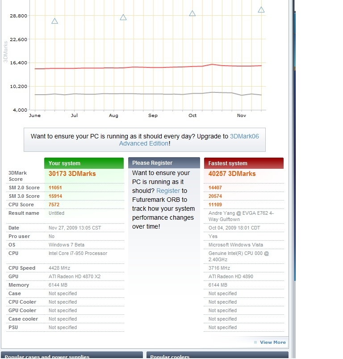
Task: Click the 30173 3DMarks score
Action: (72, 174)
